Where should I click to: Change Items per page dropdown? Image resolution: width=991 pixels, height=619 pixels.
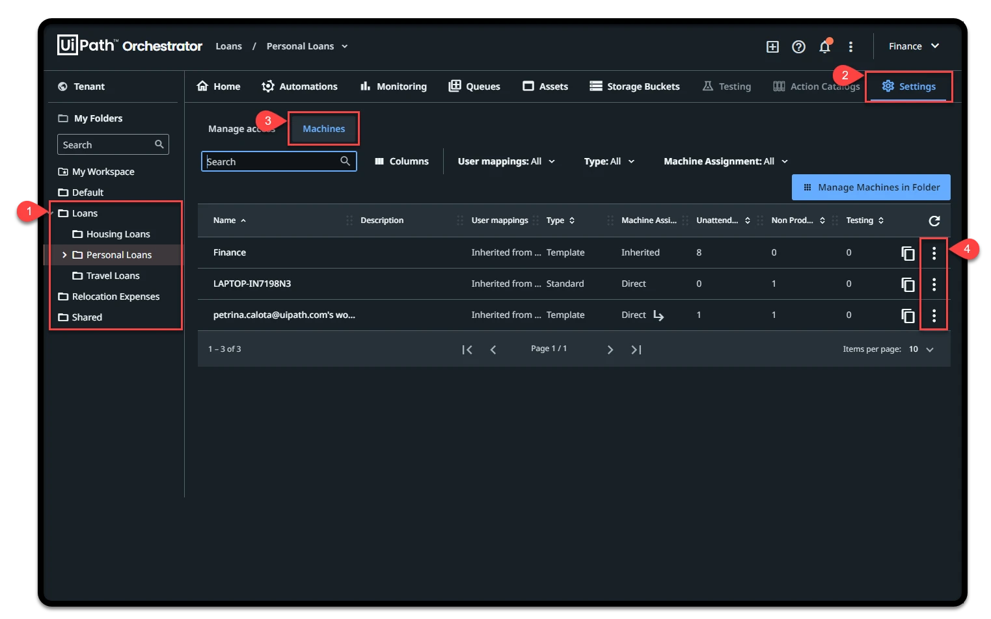(921, 349)
